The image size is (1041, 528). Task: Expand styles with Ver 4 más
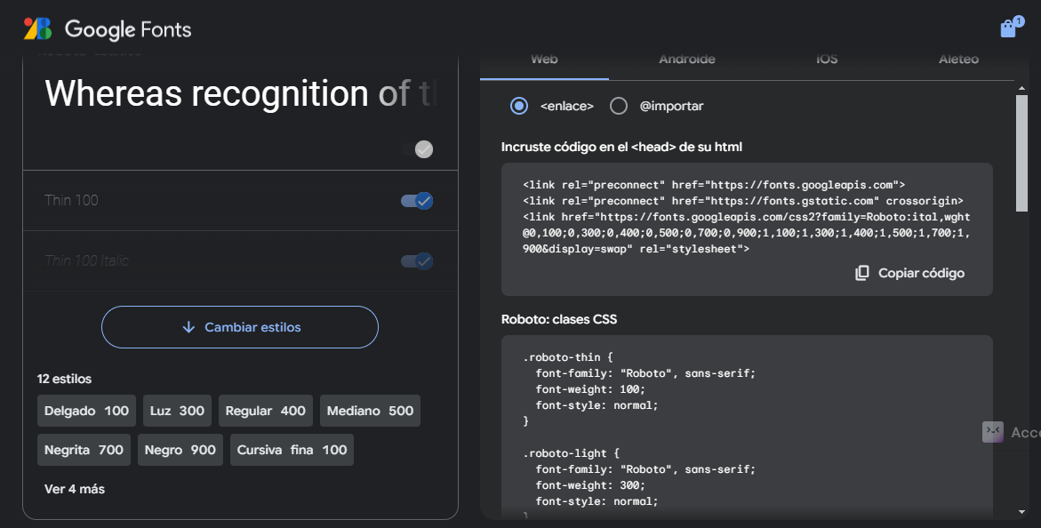point(75,489)
